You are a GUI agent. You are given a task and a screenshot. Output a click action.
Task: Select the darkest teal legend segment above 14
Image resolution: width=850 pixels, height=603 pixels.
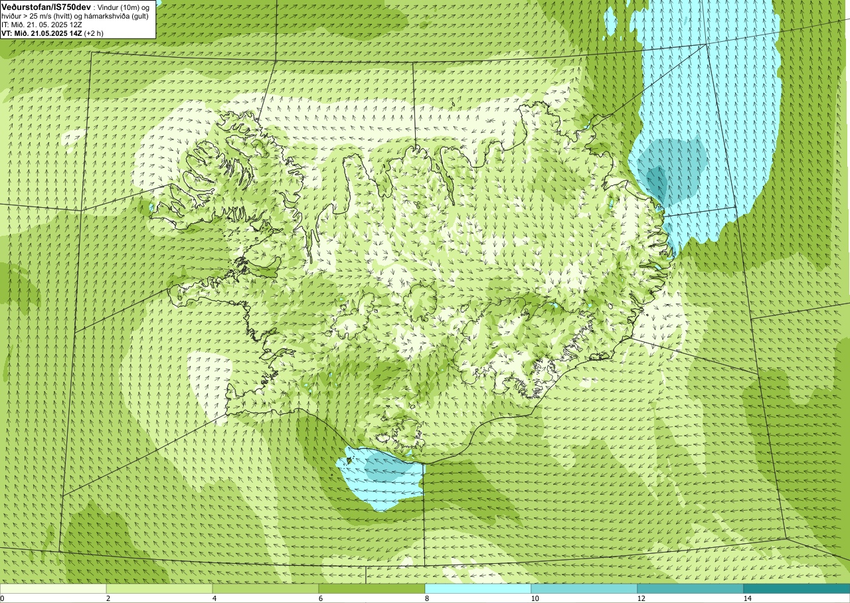pos(797,588)
